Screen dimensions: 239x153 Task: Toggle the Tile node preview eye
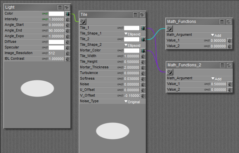point(142,15)
